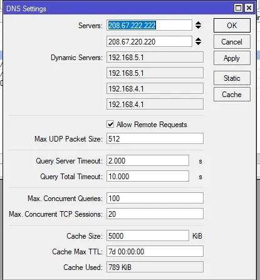This screenshot has height=280, width=260.
Task: Select the second Servers field 208.67.220.220
Action: point(149,41)
